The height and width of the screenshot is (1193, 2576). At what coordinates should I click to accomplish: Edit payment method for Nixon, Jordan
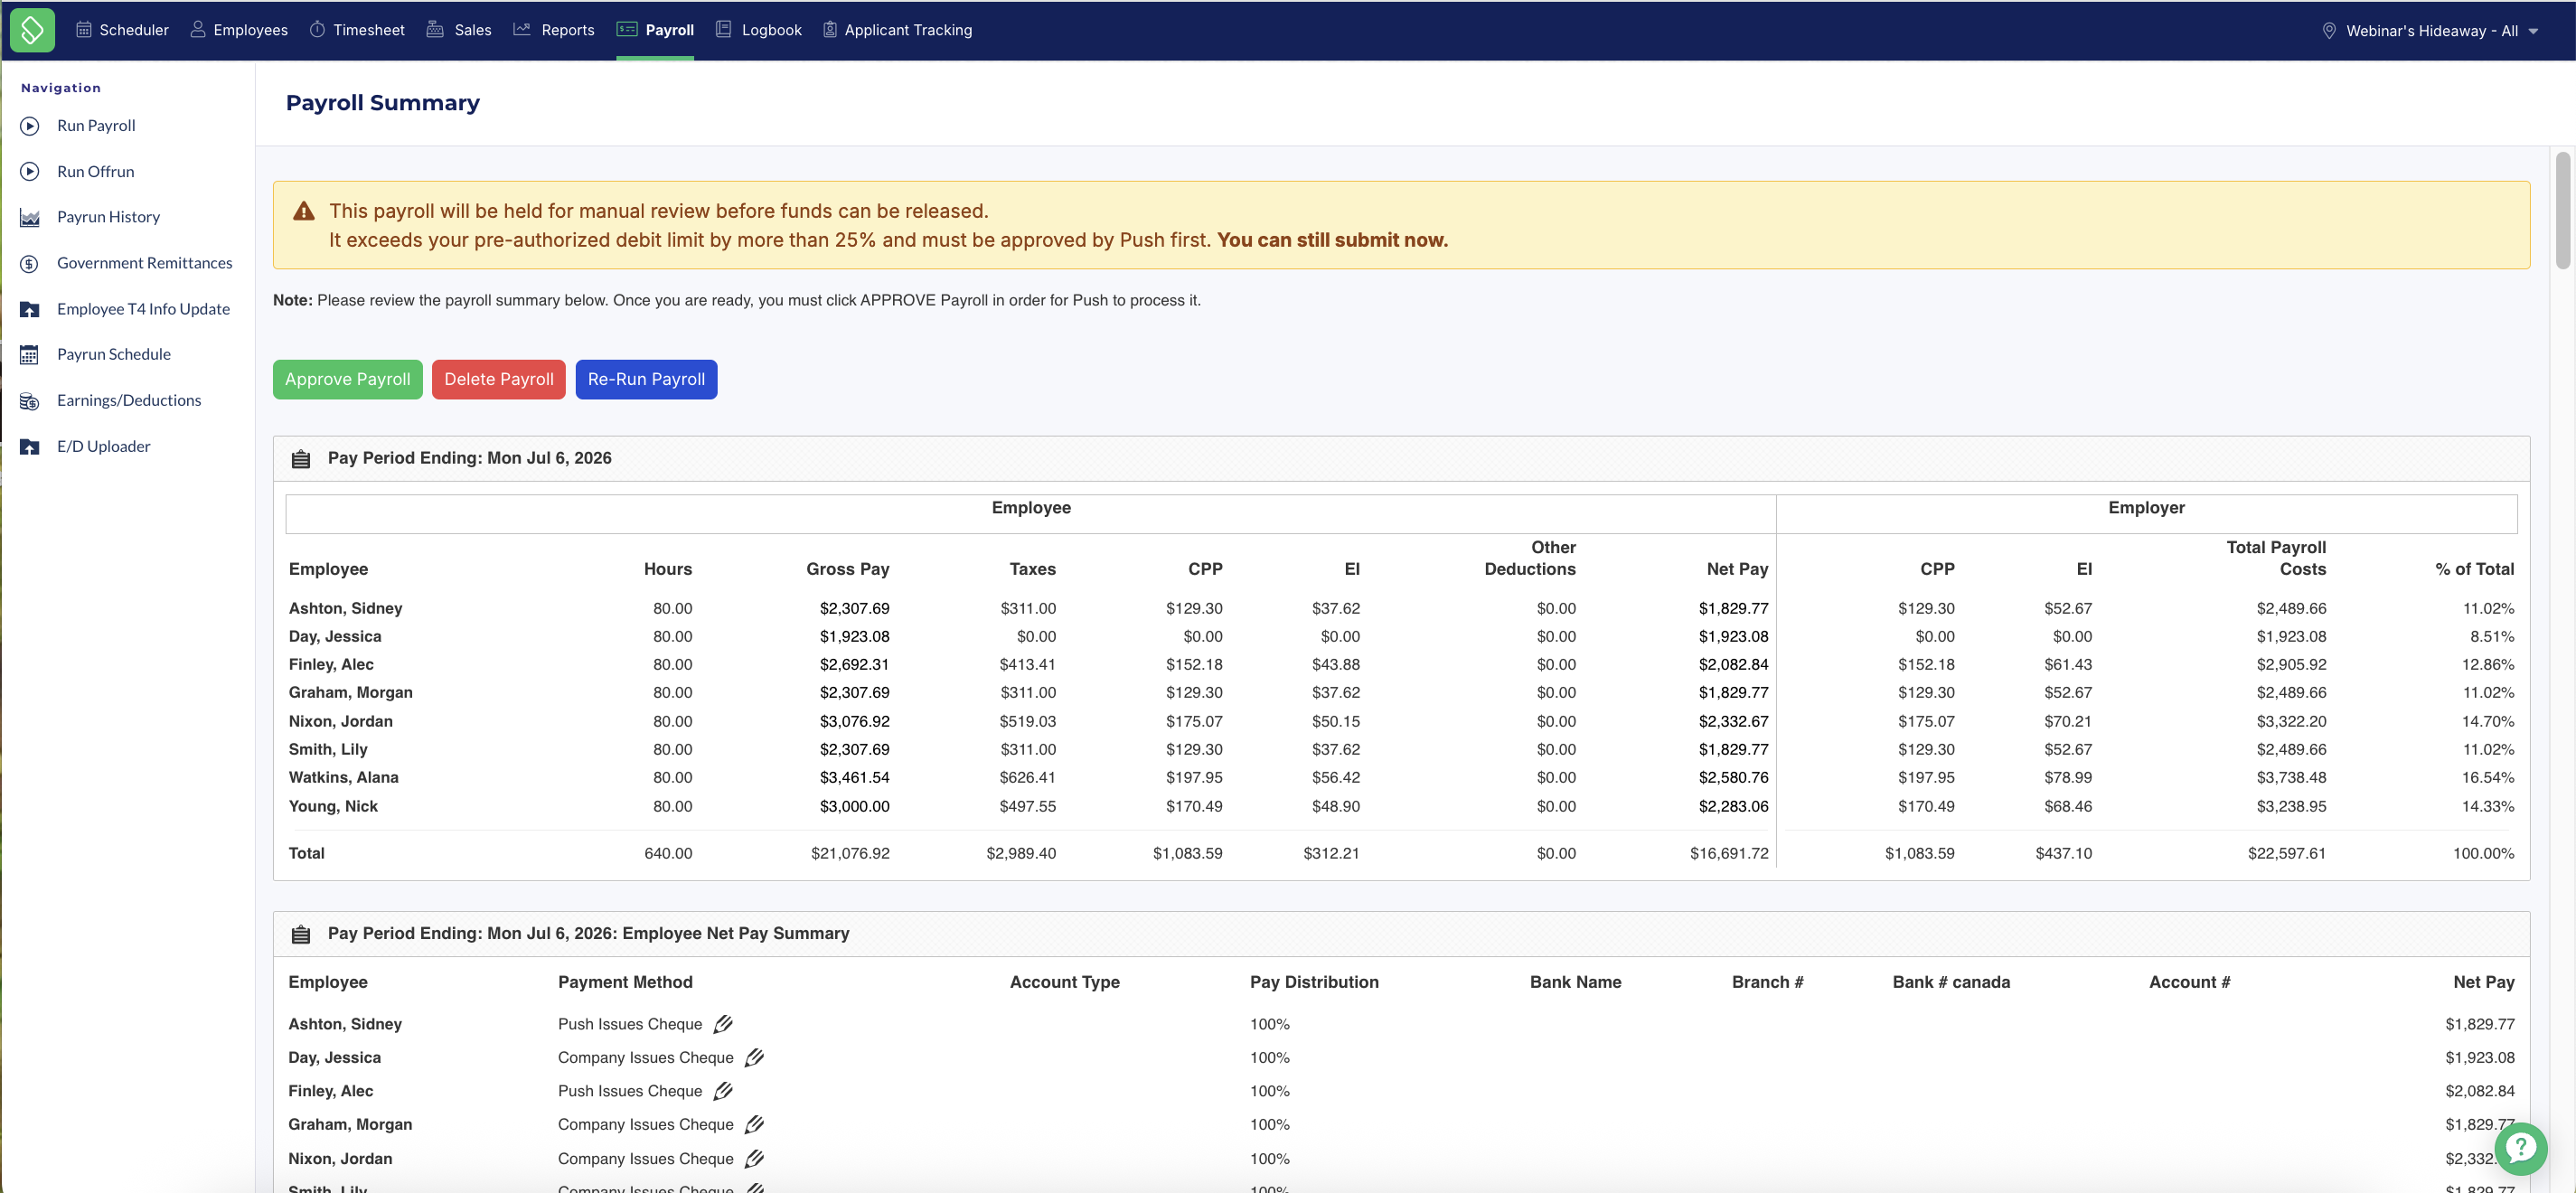pyautogui.click(x=754, y=1158)
